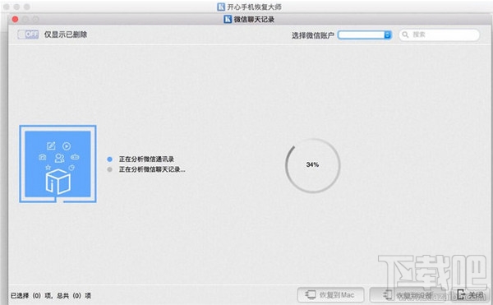Click the K logo in 开心手机恢复大师 title
The width and height of the screenshot is (493, 305).
tap(221, 7)
